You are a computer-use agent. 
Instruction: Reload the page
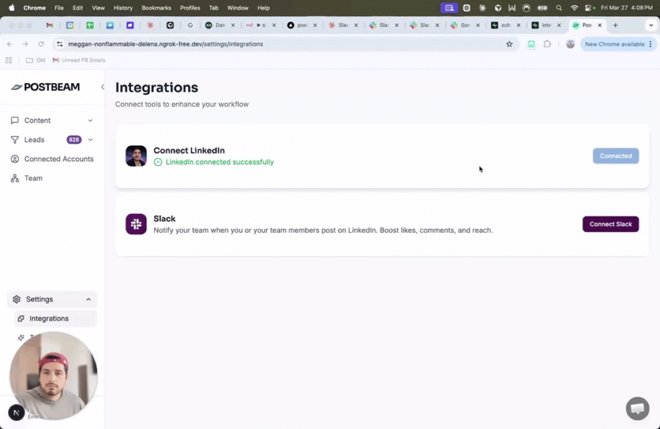click(41, 44)
